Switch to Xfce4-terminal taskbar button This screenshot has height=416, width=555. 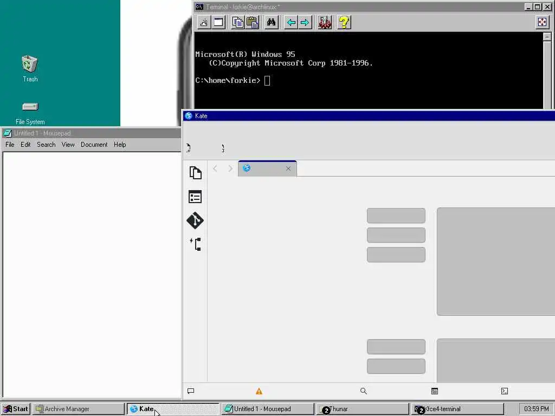[457, 409]
